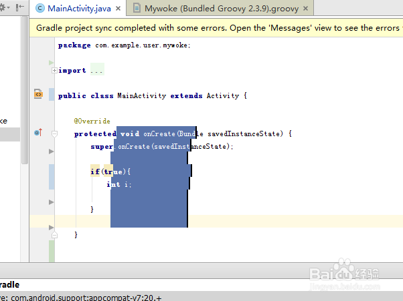Click the folded import ellipsis

click(97, 69)
